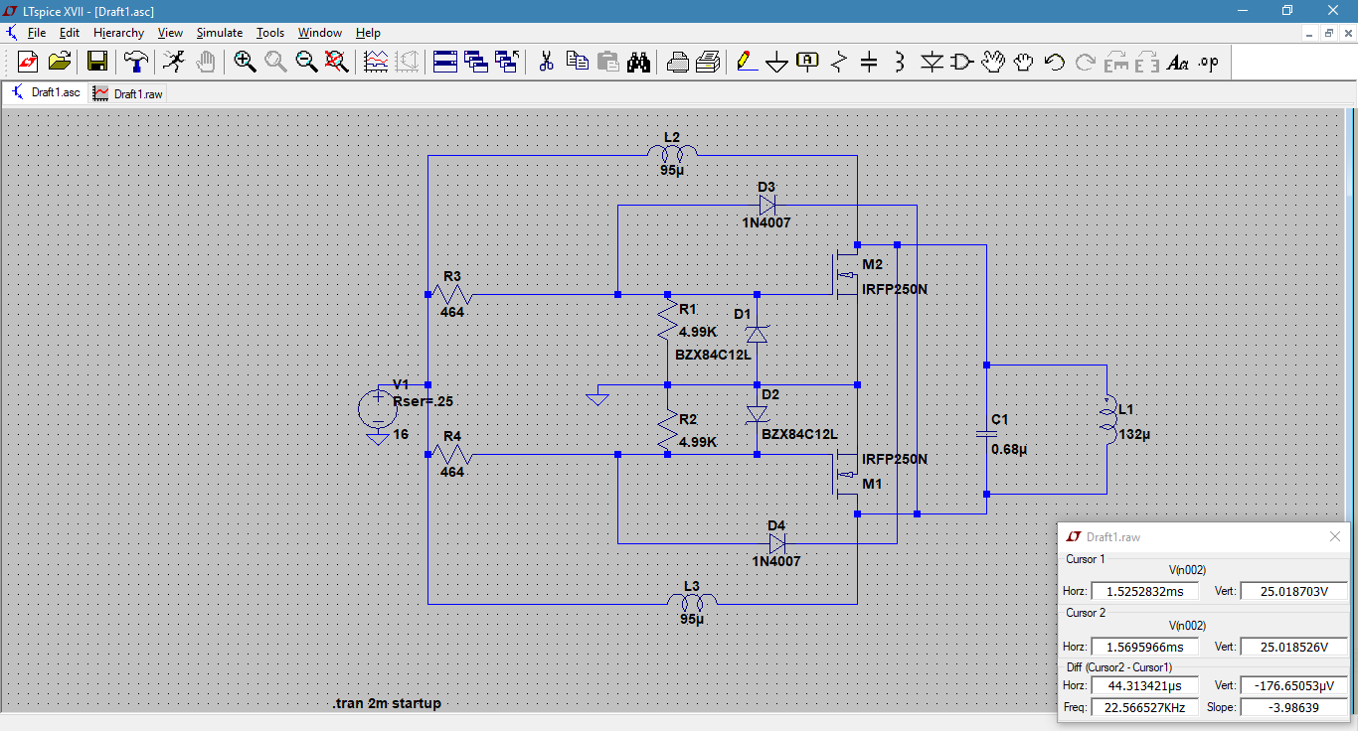1358x731 pixels.
Task: Select the label net tool
Action: pos(807,62)
